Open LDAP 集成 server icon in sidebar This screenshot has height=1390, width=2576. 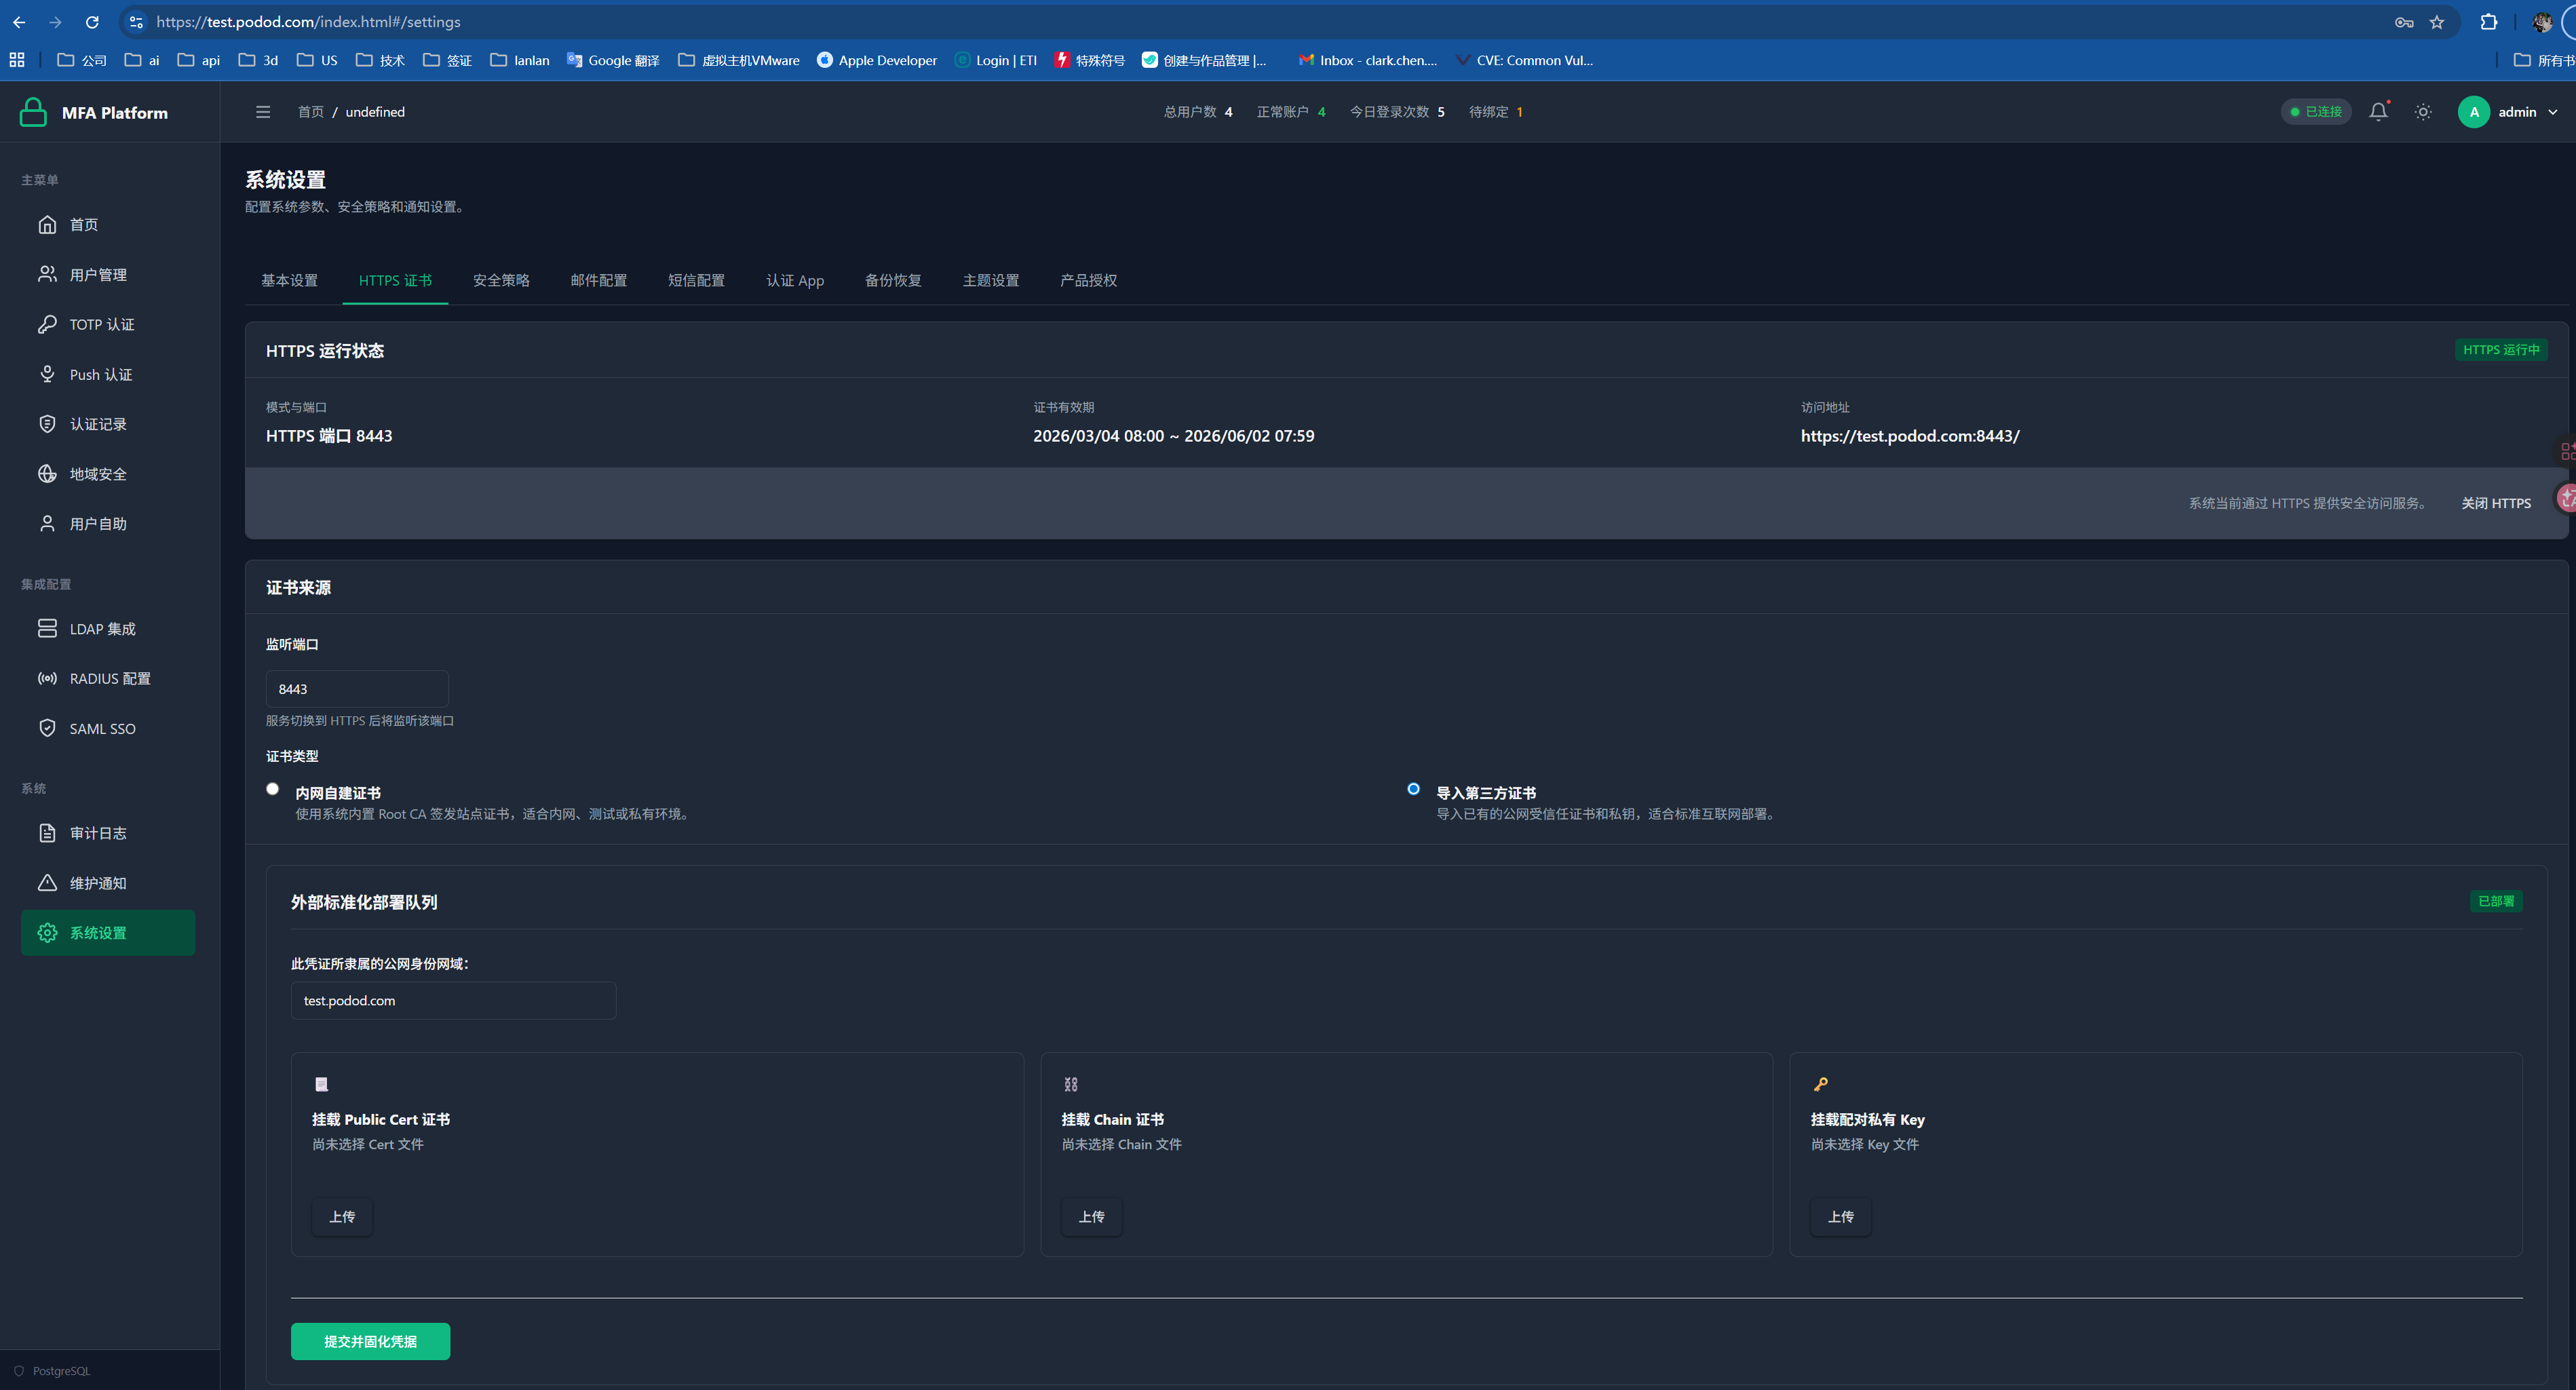pyautogui.click(x=47, y=628)
